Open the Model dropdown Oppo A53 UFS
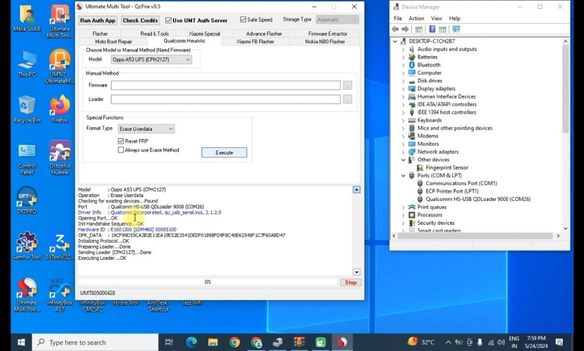This screenshot has width=584, height=351. 151,60
